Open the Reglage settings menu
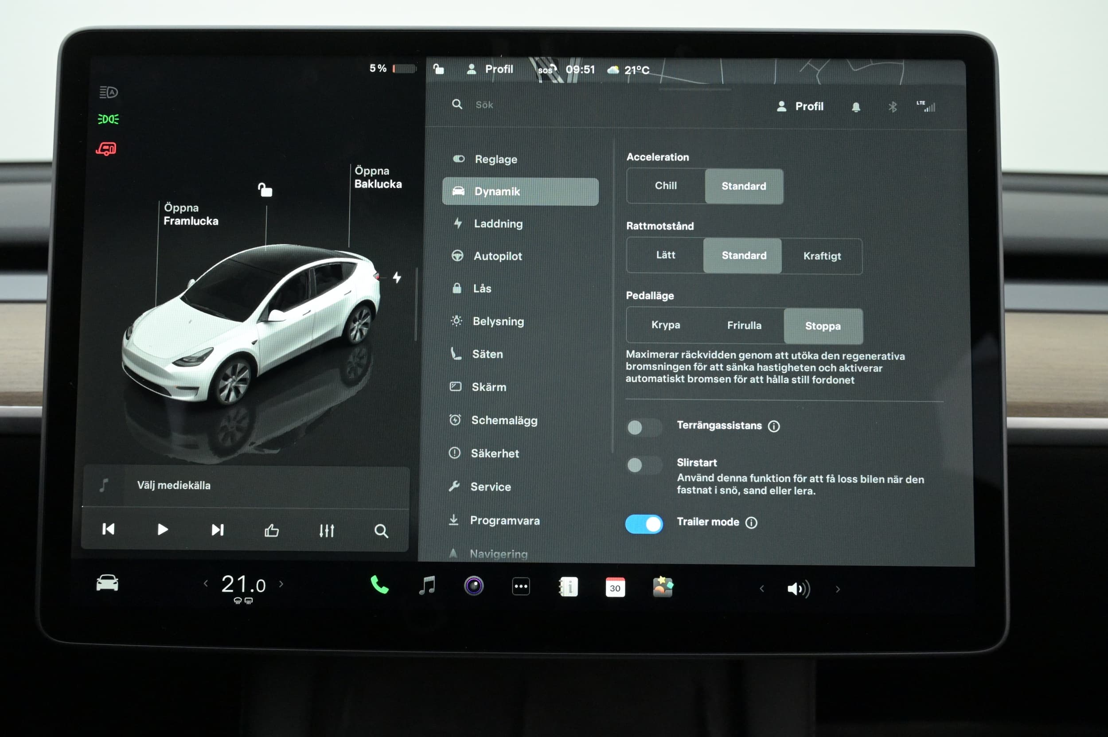 tap(520, 160)
